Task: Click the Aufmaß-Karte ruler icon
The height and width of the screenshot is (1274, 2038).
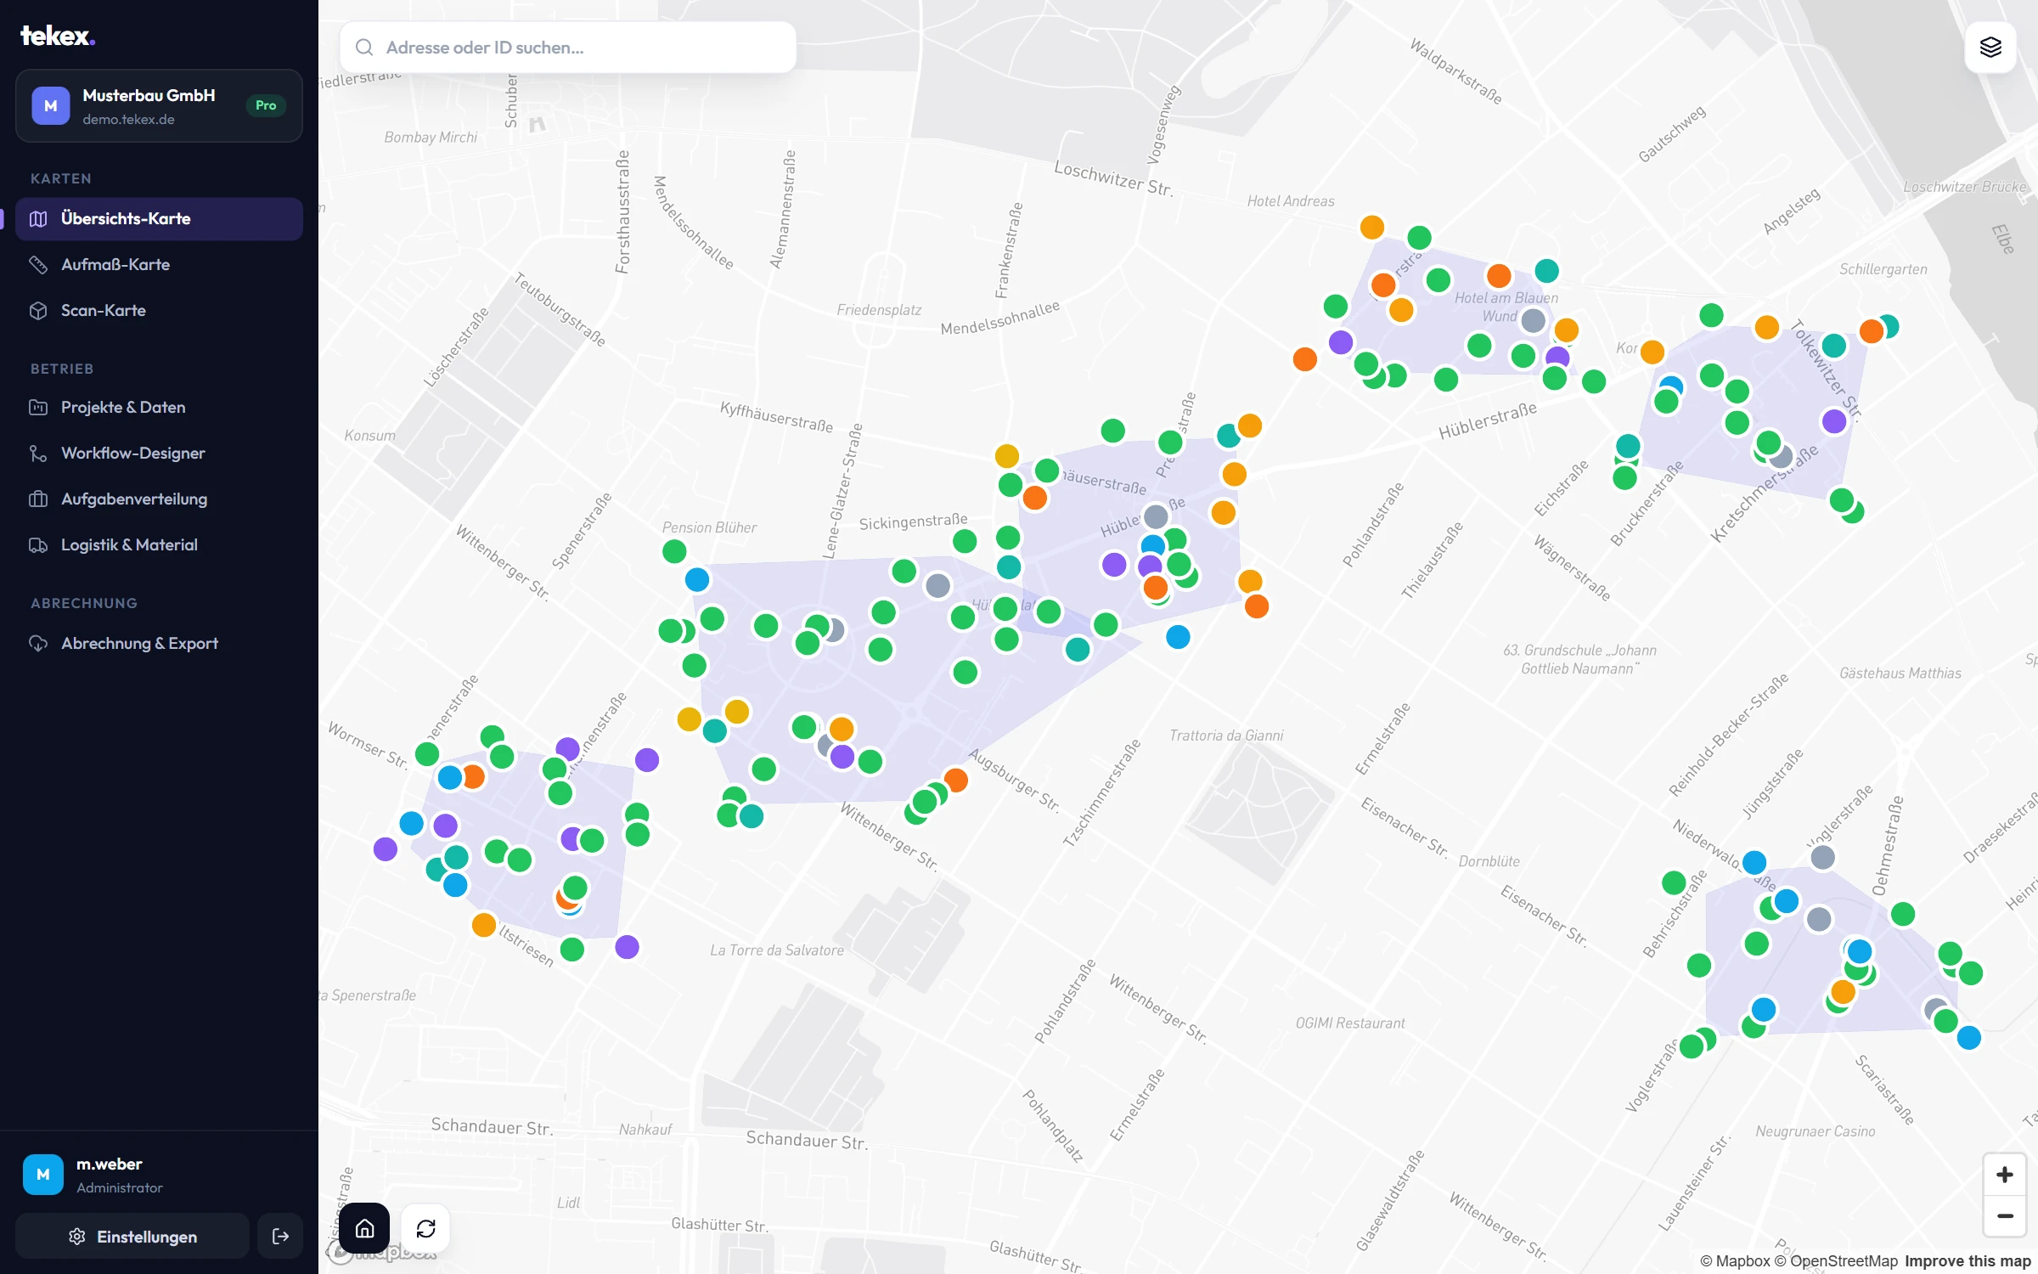Action: [38, 265]
